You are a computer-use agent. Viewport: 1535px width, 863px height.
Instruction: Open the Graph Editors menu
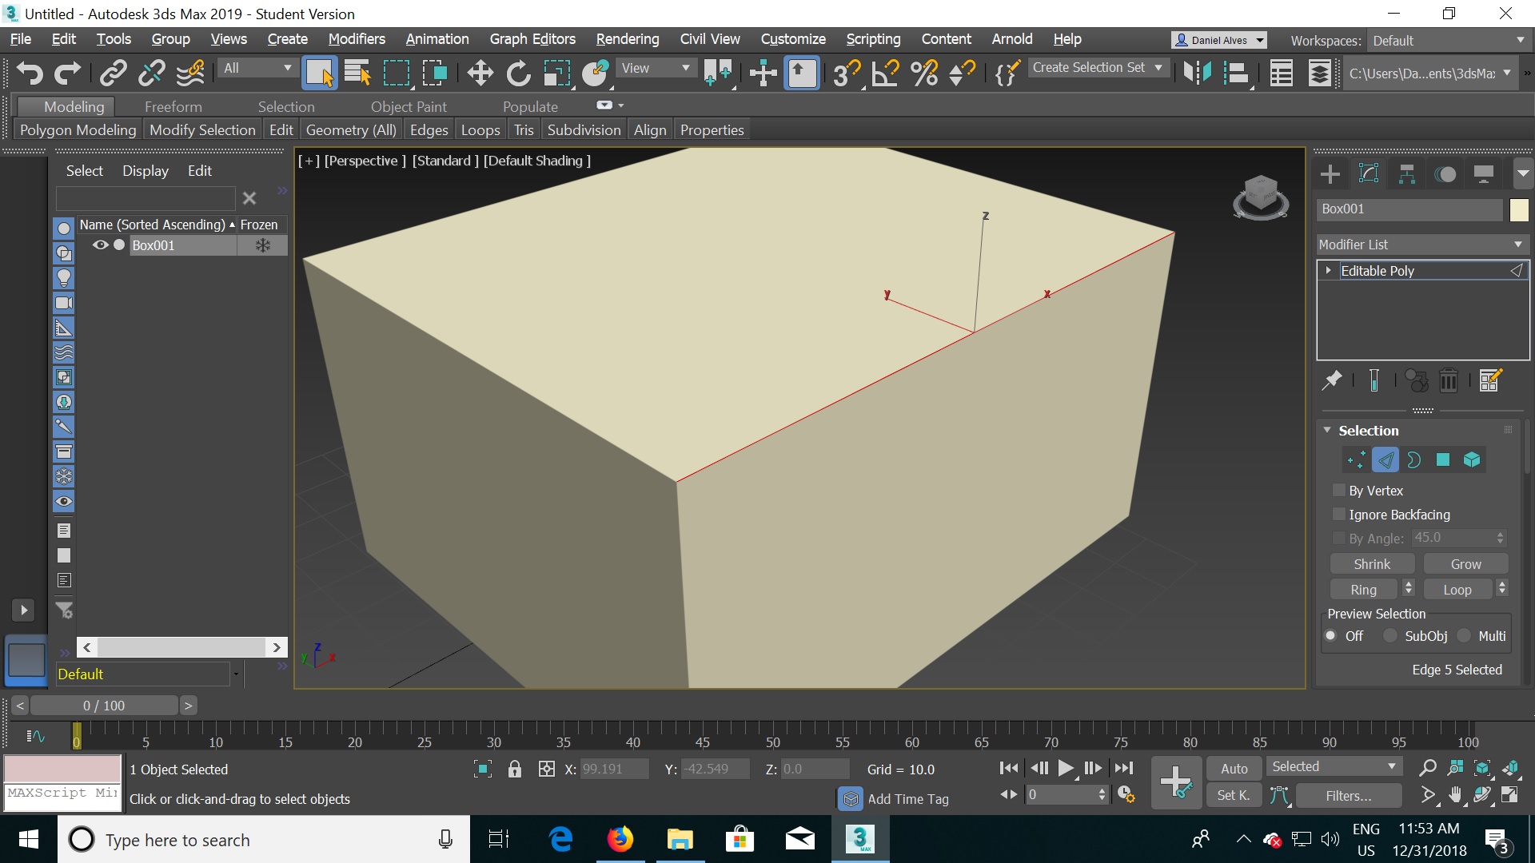532,39
